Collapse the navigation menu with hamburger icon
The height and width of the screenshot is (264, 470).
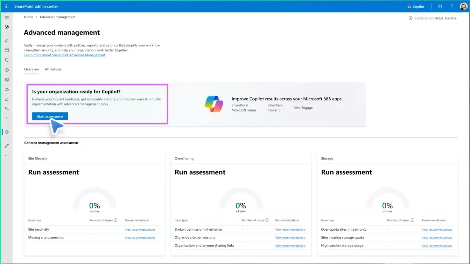(7, 17)
